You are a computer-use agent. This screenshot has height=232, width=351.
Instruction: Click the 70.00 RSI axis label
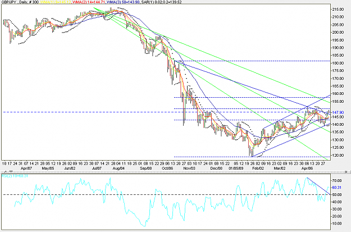click(x=337, y=180)
